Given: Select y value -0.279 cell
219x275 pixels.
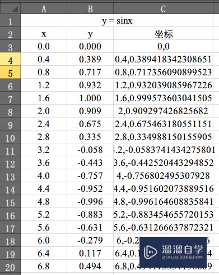Looking at the screenshot, I should tap(90, 240).
